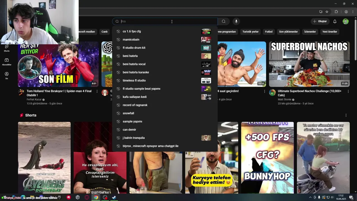Click history icon beside 'snowfall'
This screenshot has height=201, width=357.
[x=118, y=113]
